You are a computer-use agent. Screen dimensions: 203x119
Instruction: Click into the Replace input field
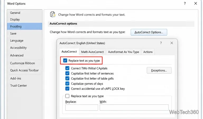[x=82, y=108]
